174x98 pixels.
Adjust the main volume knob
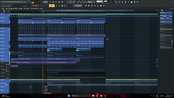tap(29, 2)
